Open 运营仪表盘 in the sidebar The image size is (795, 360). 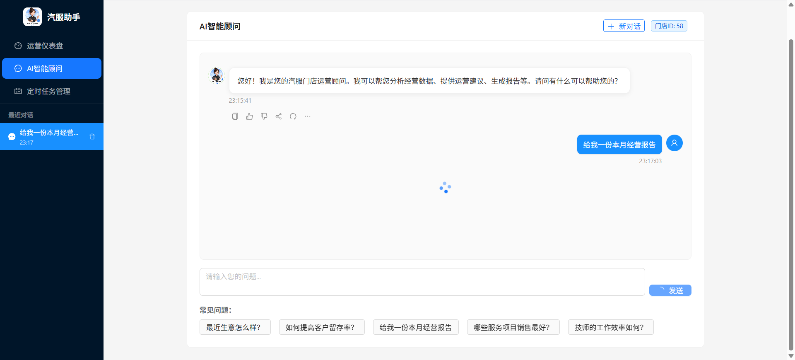(52, 46)
